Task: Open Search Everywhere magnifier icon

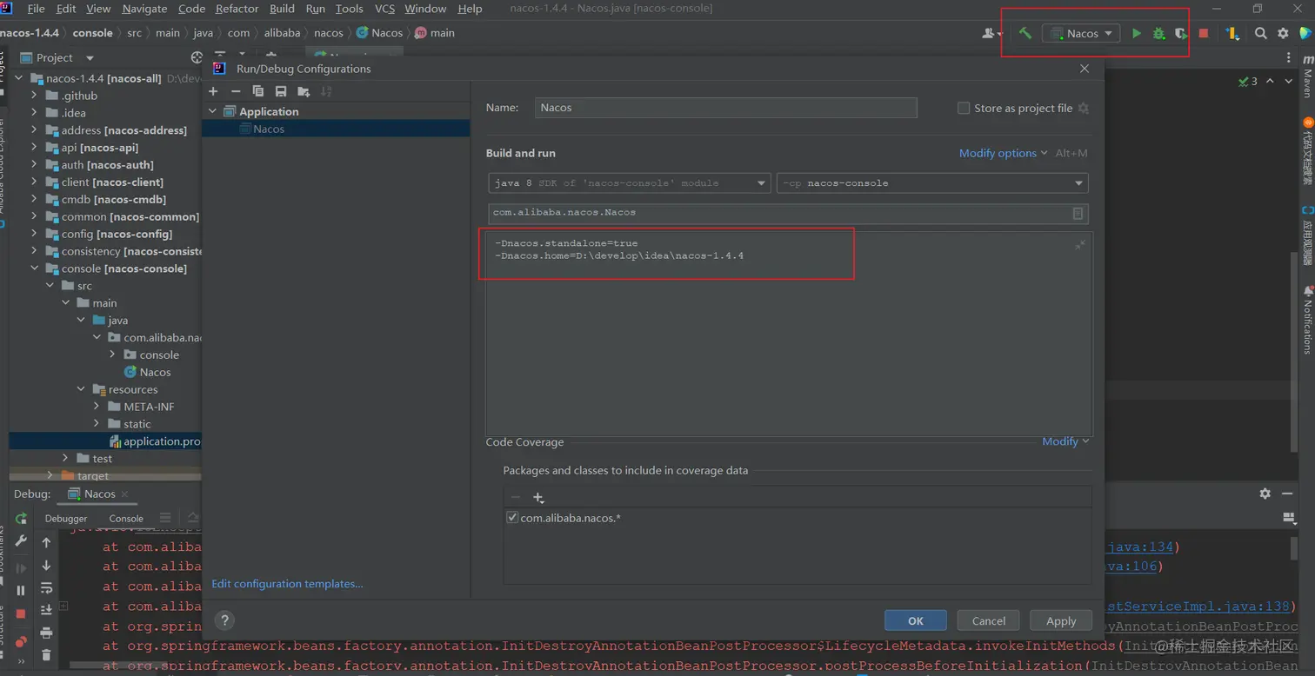Action: [x=1260, y=33]
